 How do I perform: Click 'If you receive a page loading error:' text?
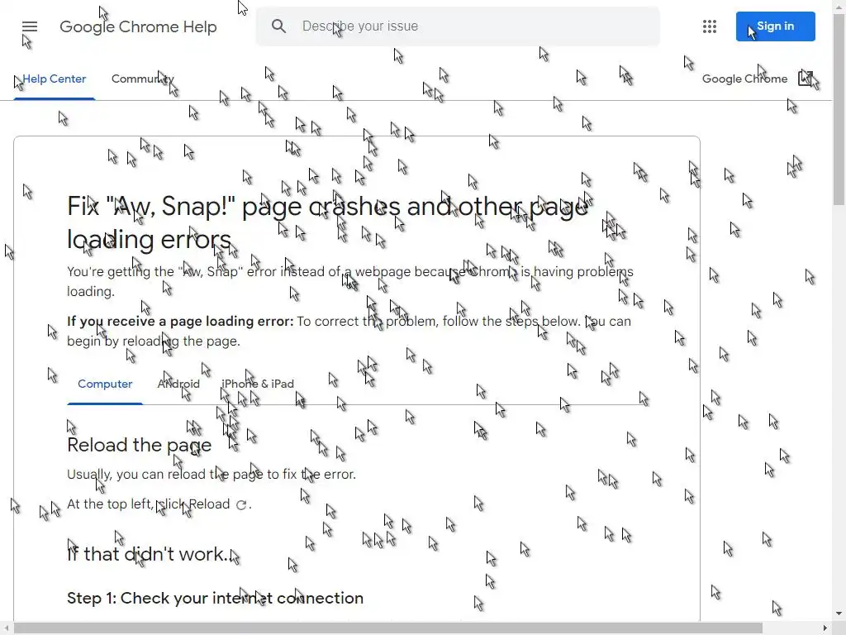tap(180, 322)
